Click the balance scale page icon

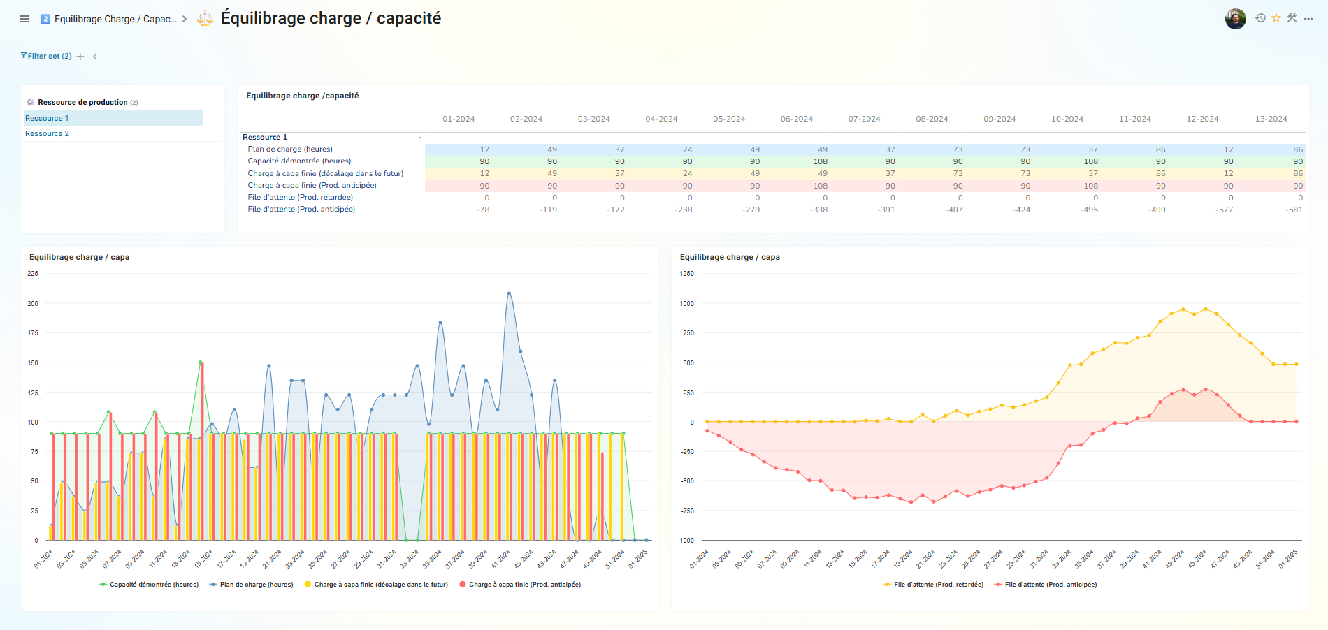point(205,19)
